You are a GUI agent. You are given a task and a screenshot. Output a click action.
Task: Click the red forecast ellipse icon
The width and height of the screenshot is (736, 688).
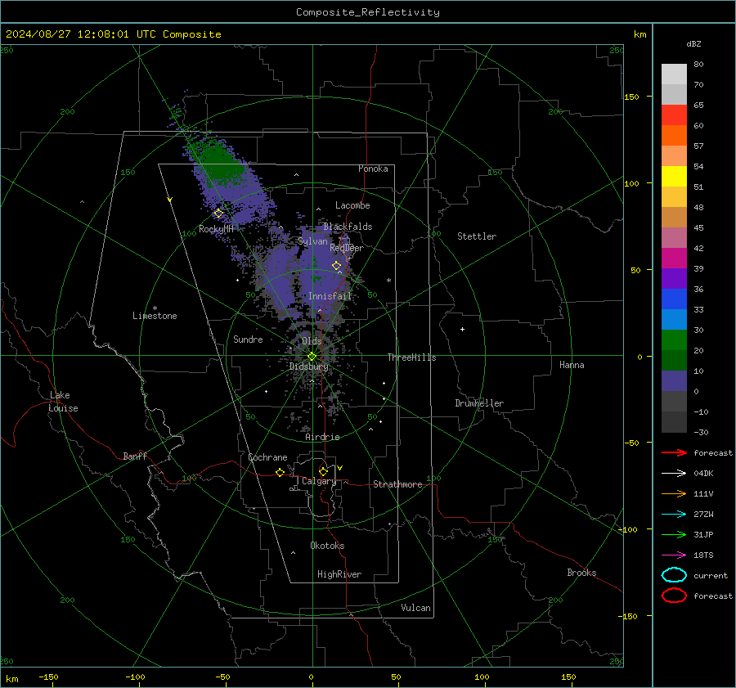pyautogui.click(x=674, y=596)
